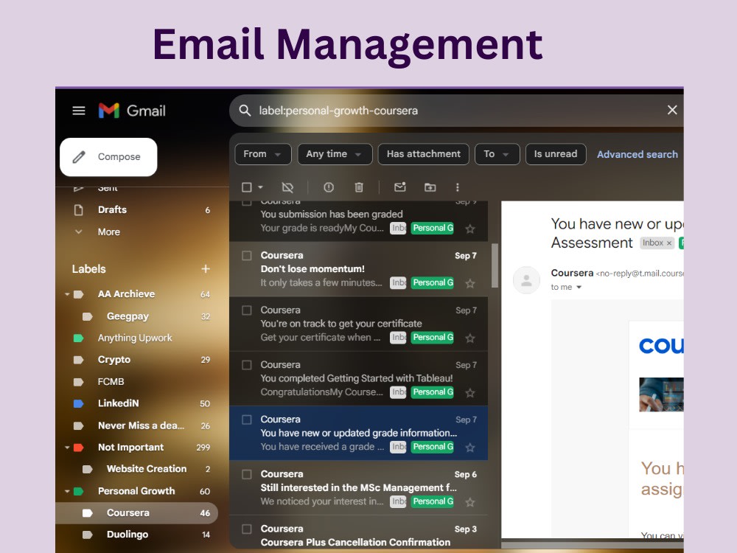Star the You submission has been graded email
The height and width of the screenshot is (553, 737).
tap(470, 229)
